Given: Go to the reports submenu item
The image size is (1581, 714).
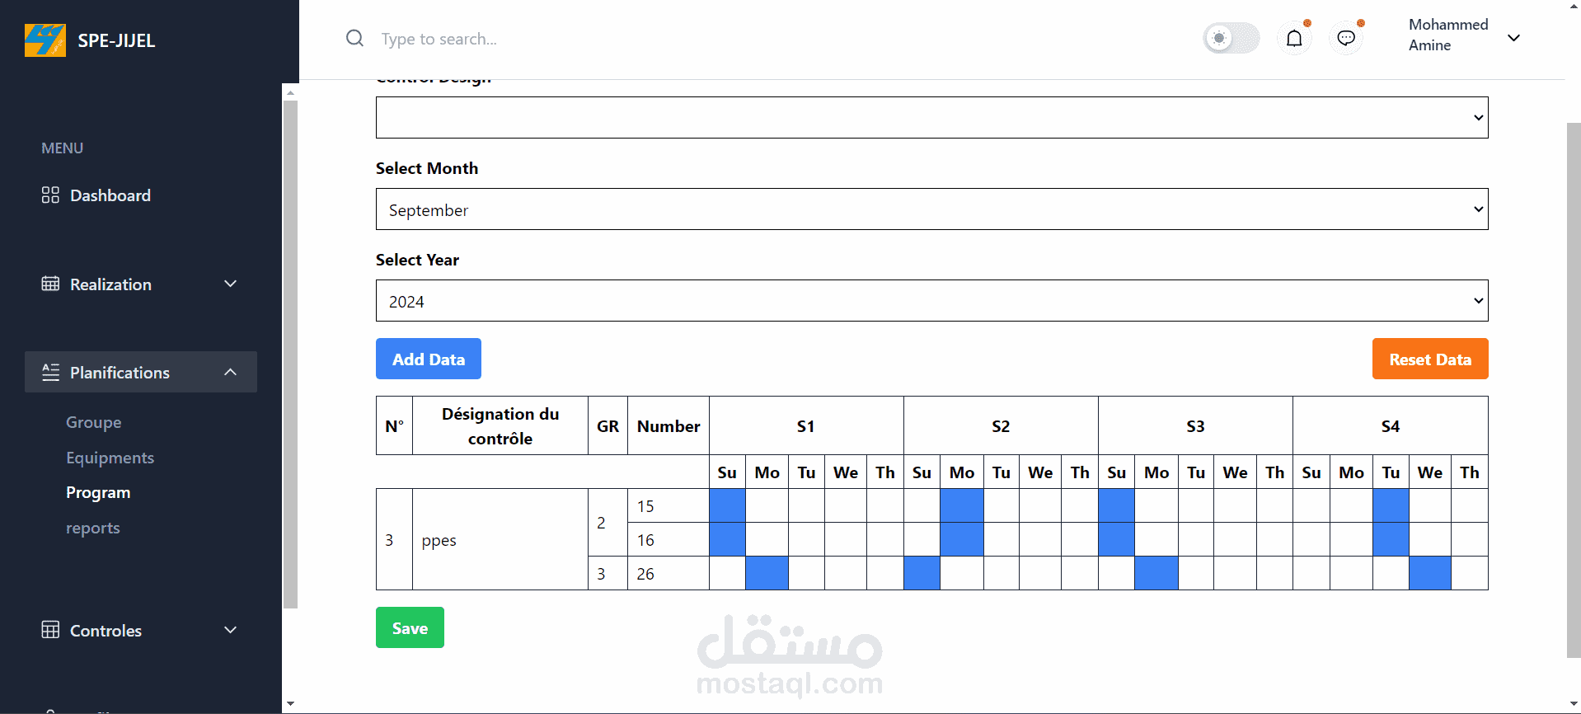Looking at the screenshot, I should 93,528.
